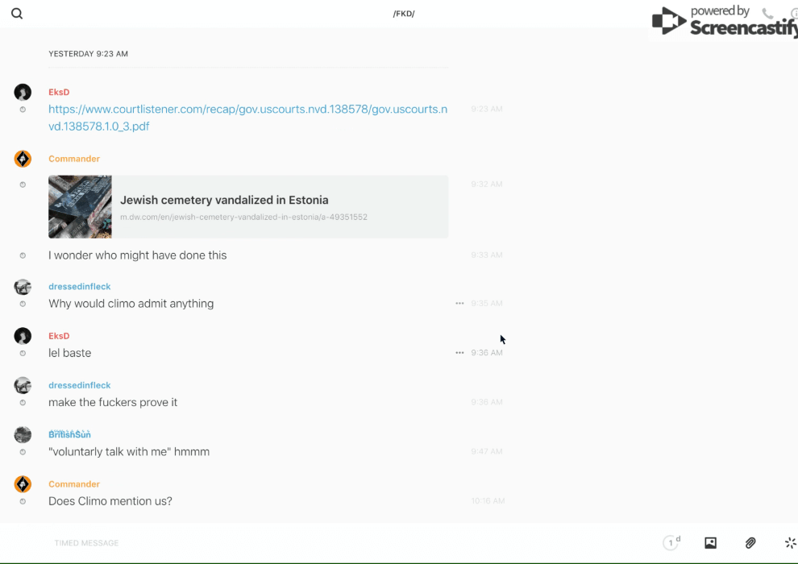Click the picture upload icon
This screenshot has height=564, width=798.
(x=710, y=543)
